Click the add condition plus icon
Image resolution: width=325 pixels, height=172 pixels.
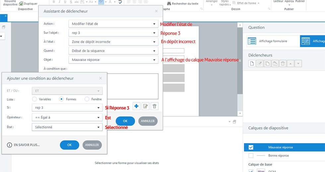pos(137,106)
